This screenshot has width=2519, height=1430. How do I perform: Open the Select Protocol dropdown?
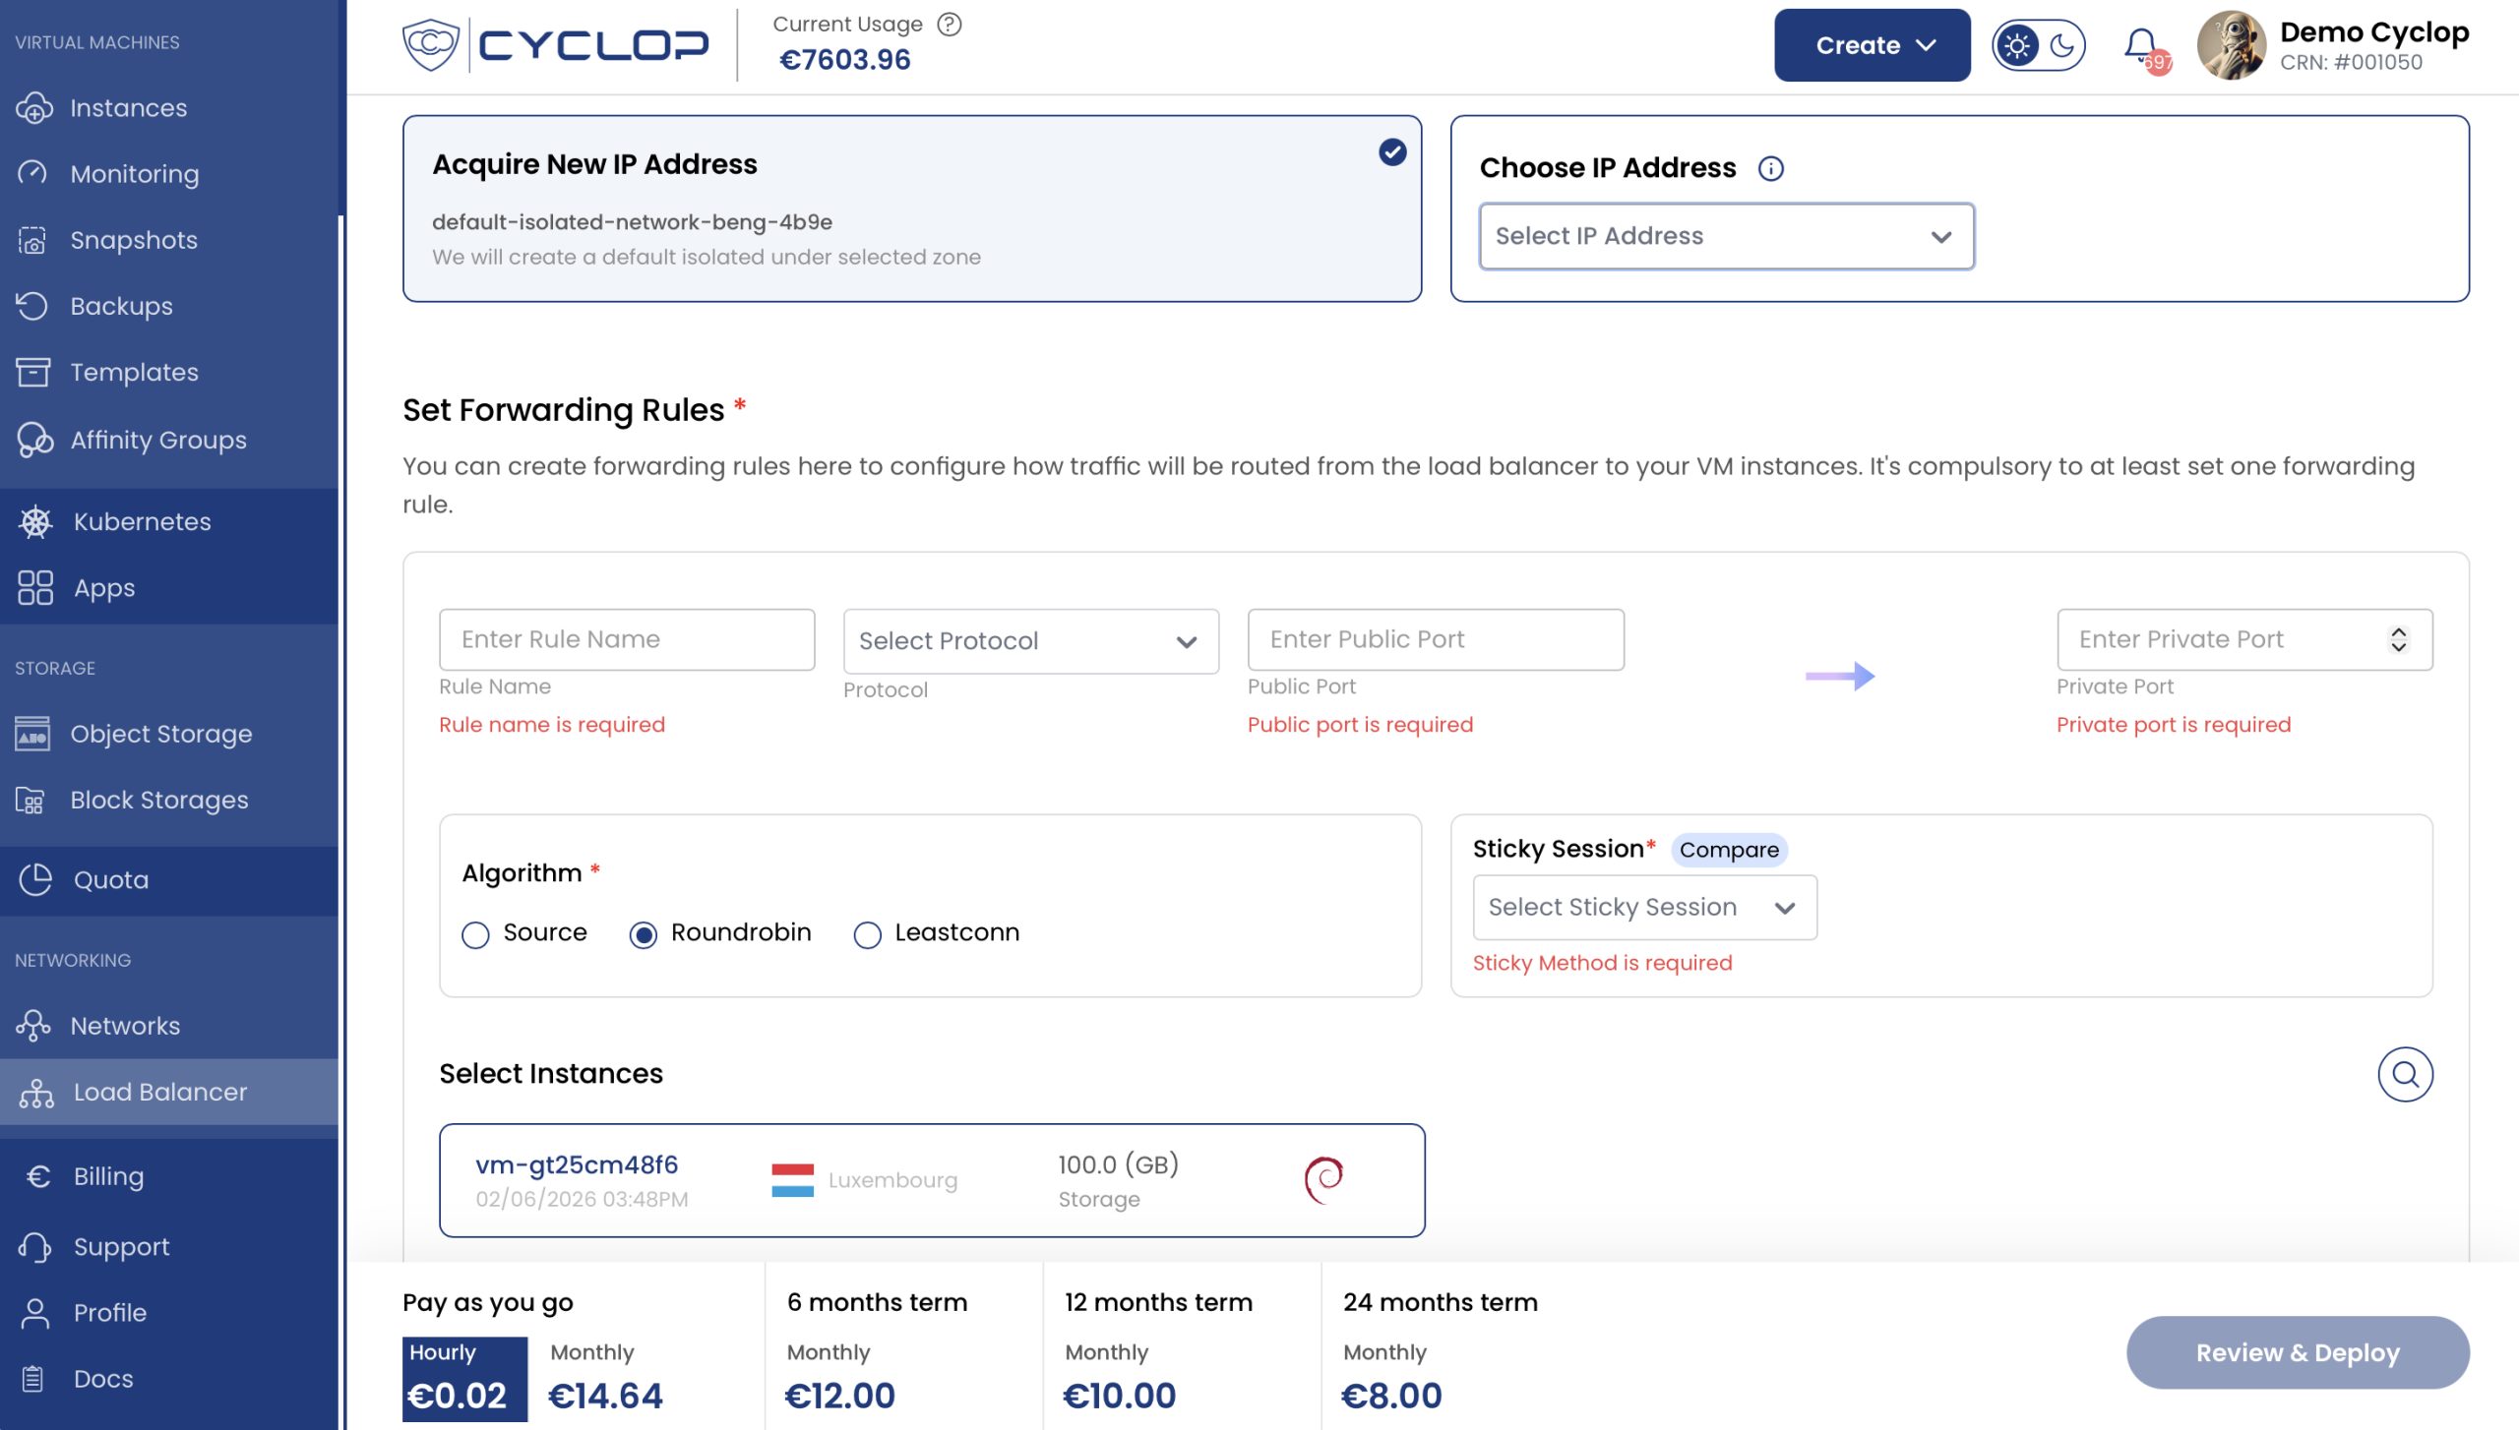[x=1030, y=641]
